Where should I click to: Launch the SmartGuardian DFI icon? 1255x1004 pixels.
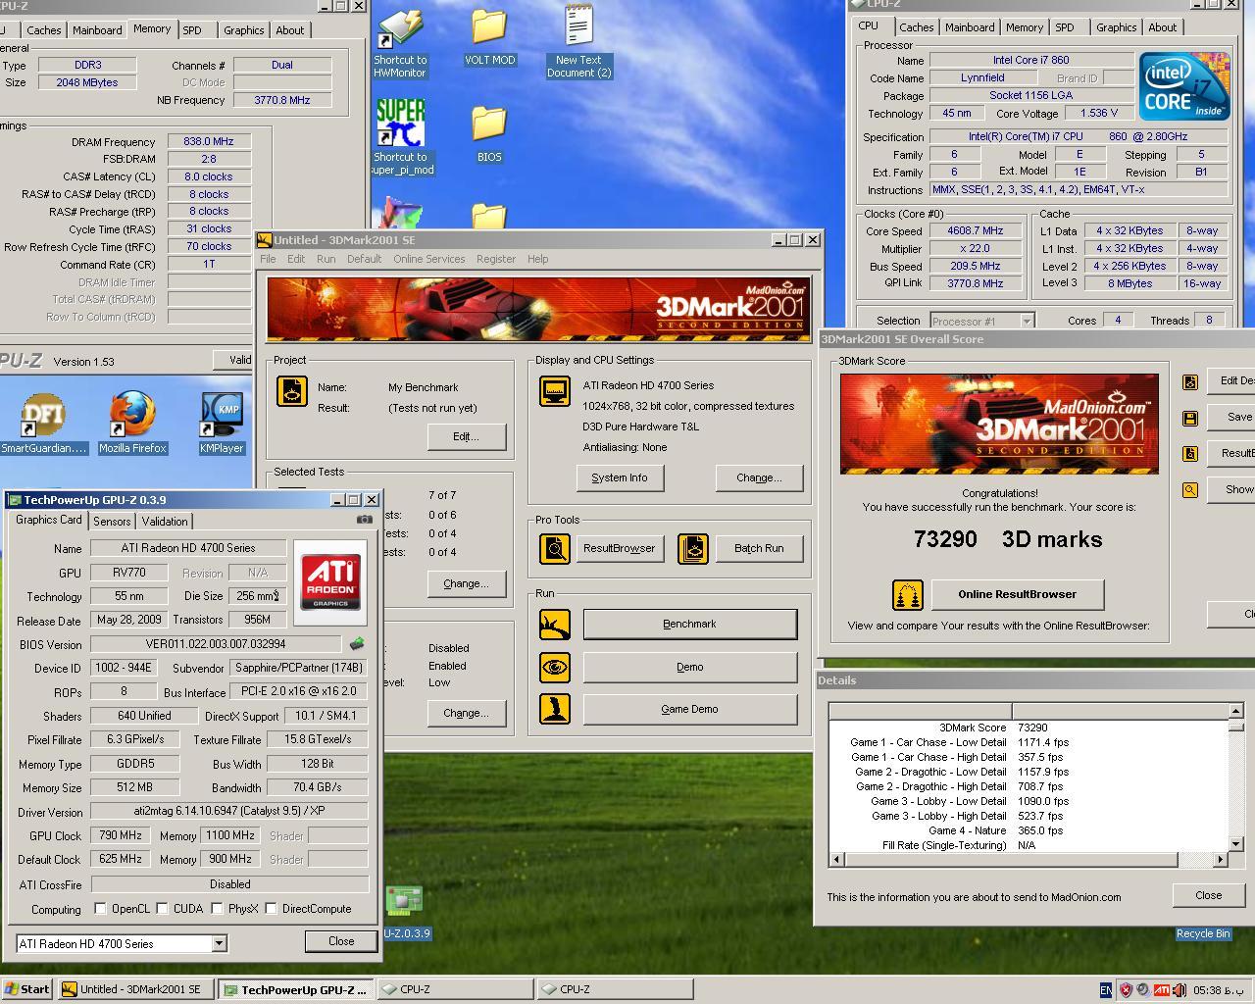pyautogui.click(x=43, y=424)
